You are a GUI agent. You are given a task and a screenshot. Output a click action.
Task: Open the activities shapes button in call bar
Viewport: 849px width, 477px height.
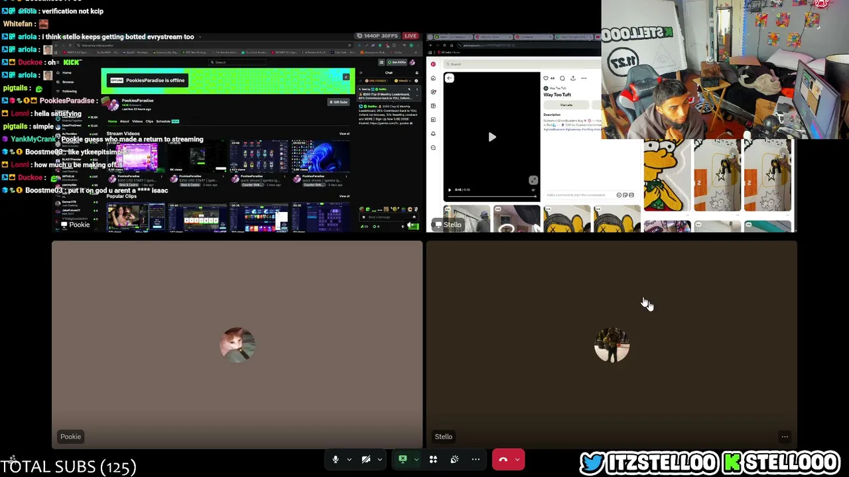[433, 459]
